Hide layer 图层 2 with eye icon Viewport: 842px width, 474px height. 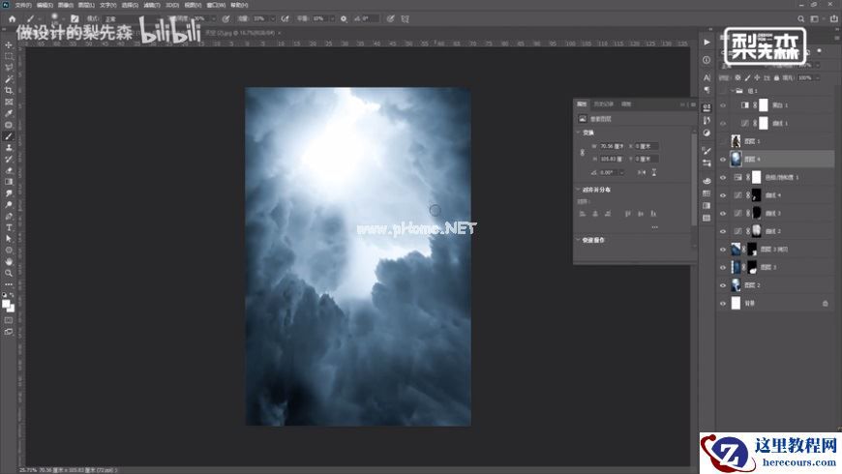pyautogui.click(x=723, y=285)
